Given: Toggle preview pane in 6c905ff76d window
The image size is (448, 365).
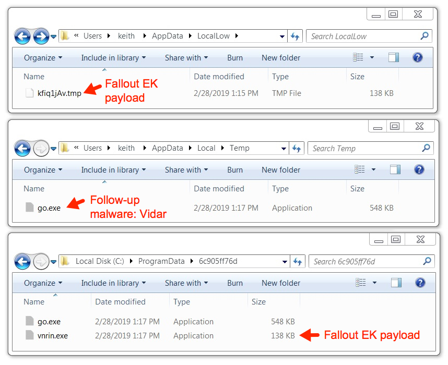Looking at the screenshot, I should click(x=396, y=283).
